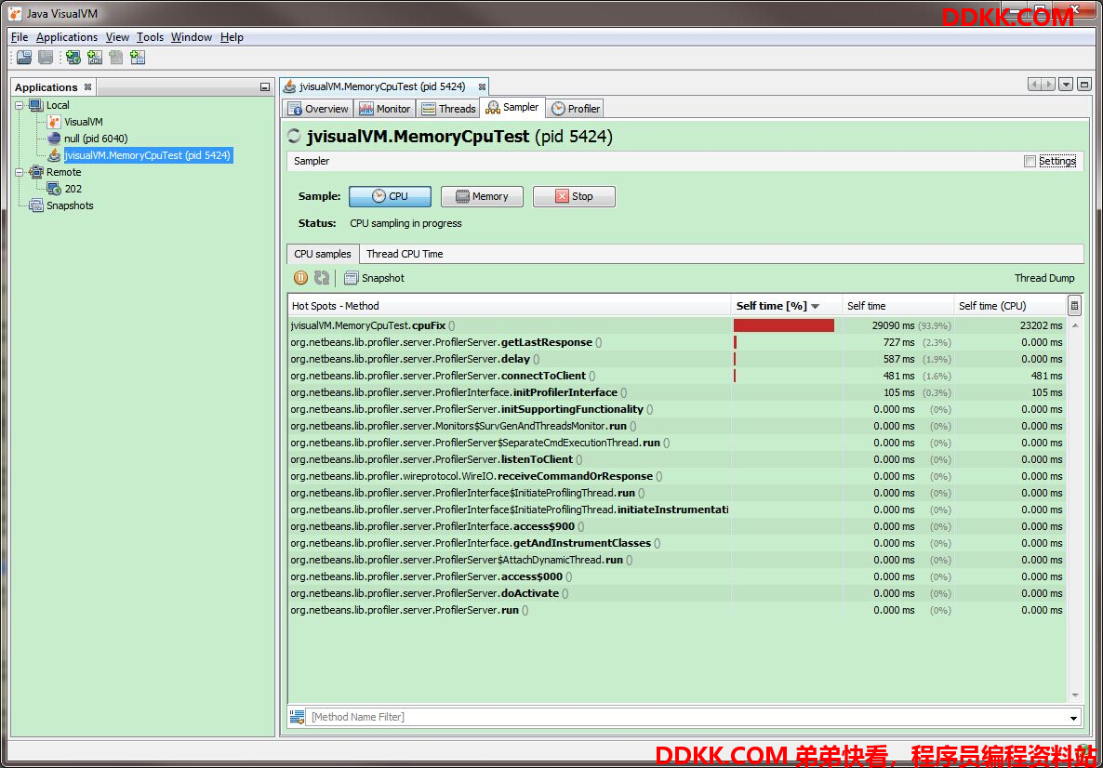This screenshot has width=1103, height=768.
Task: Click the Load snapshot folder toolbar icon
Action: tap(24, 58)
